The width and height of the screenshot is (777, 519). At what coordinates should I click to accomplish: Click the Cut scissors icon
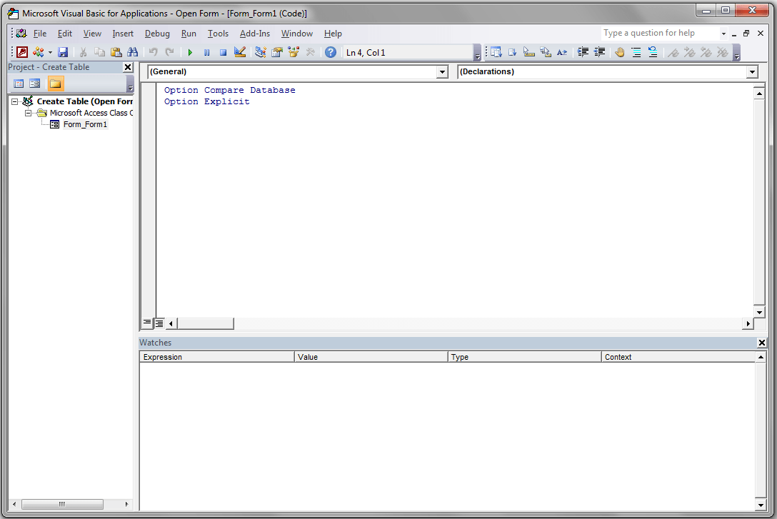tap(84, 52)
